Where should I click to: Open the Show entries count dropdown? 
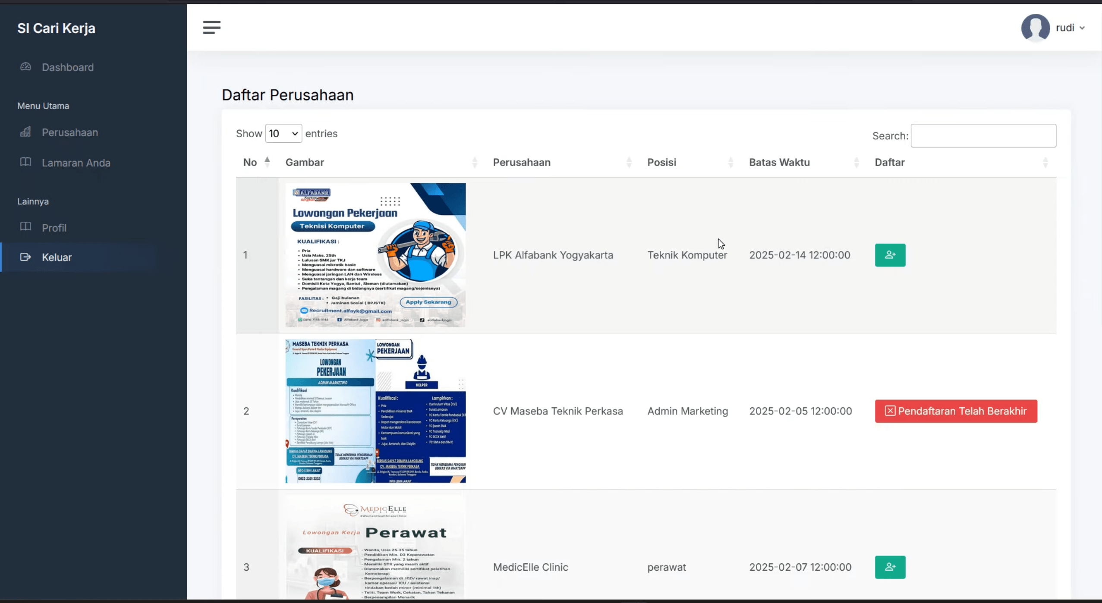click(283, 134)
